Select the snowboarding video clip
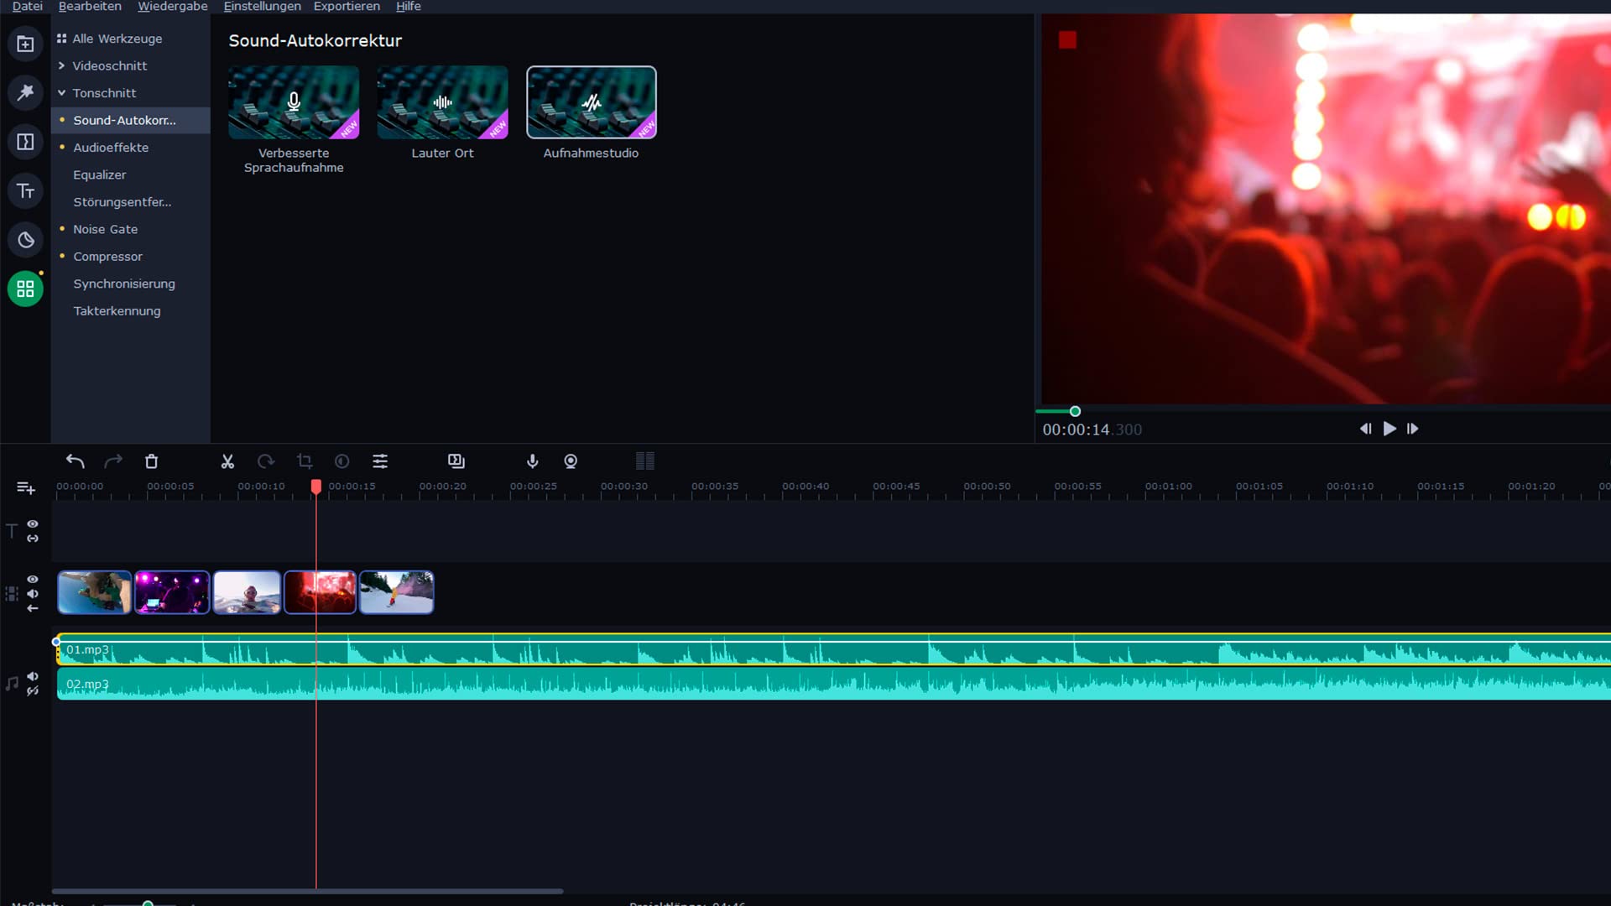Screen dimensions: 1611x906 tap(397, 592)
